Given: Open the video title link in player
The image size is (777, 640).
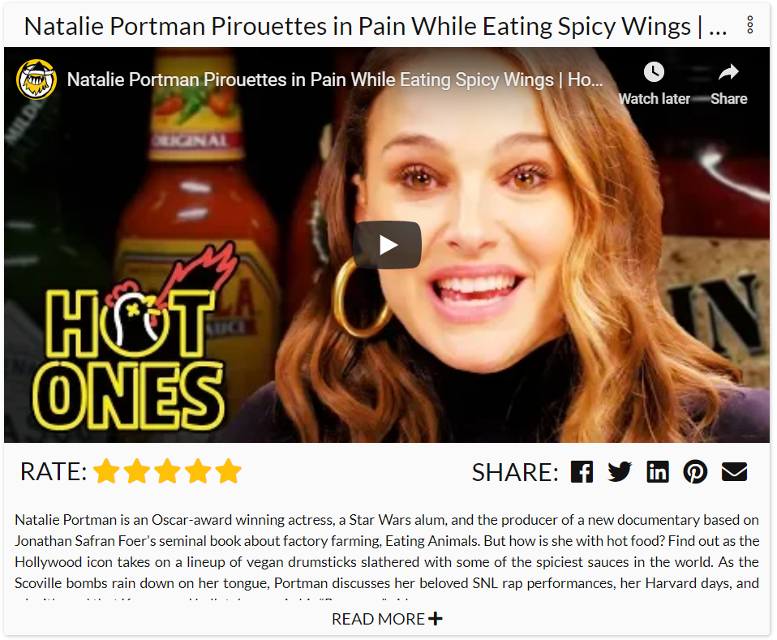Looking at the screenshot, I should [335, 79].
